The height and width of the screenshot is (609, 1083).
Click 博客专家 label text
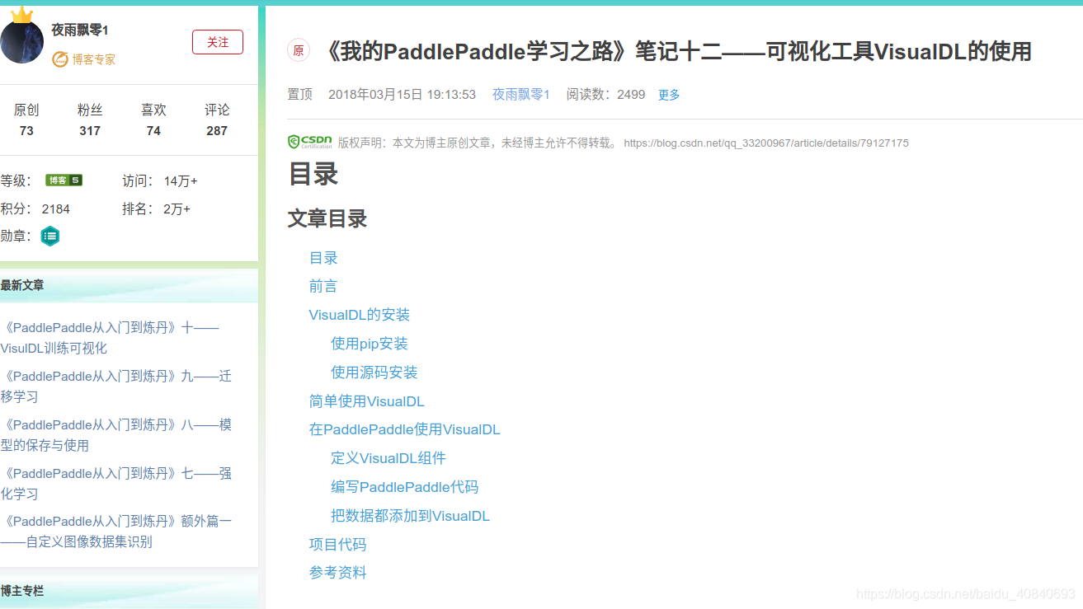tap(94, 59)
